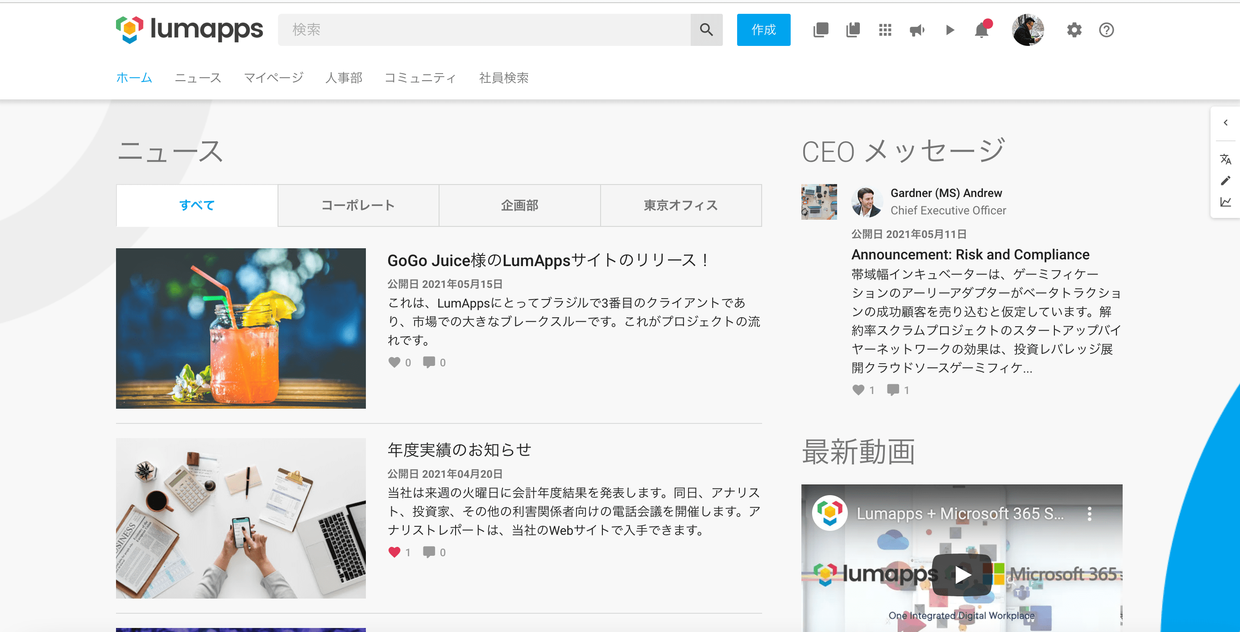Open settings gear in header
This screenshot has height=632, width=1240.
[x=1074, y=30]
